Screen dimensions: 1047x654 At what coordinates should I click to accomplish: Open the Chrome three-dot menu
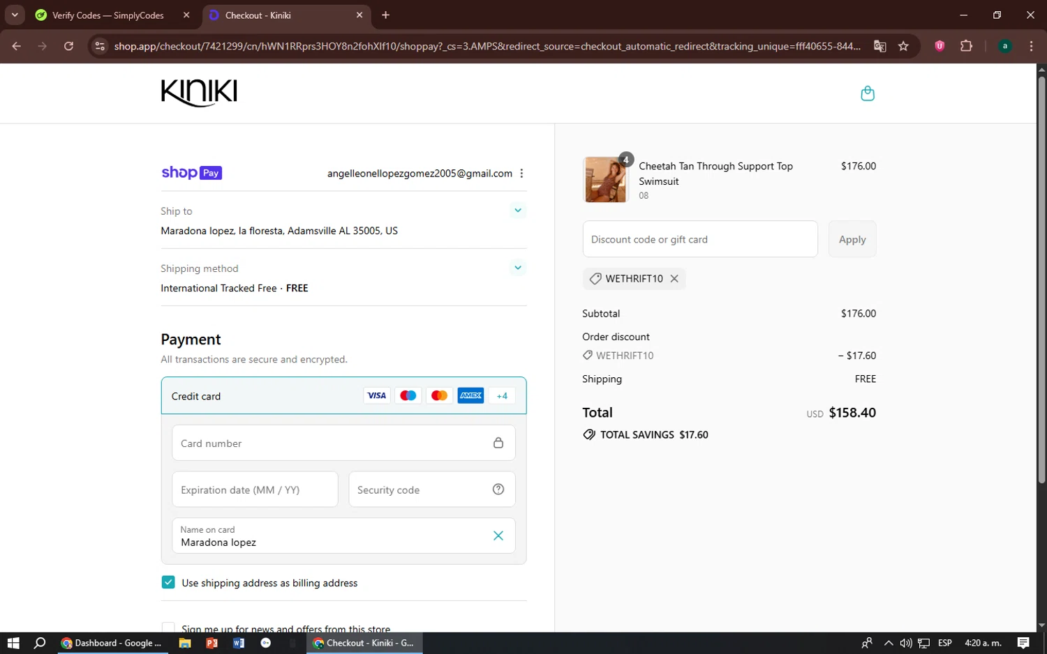tap(1031, 46)
